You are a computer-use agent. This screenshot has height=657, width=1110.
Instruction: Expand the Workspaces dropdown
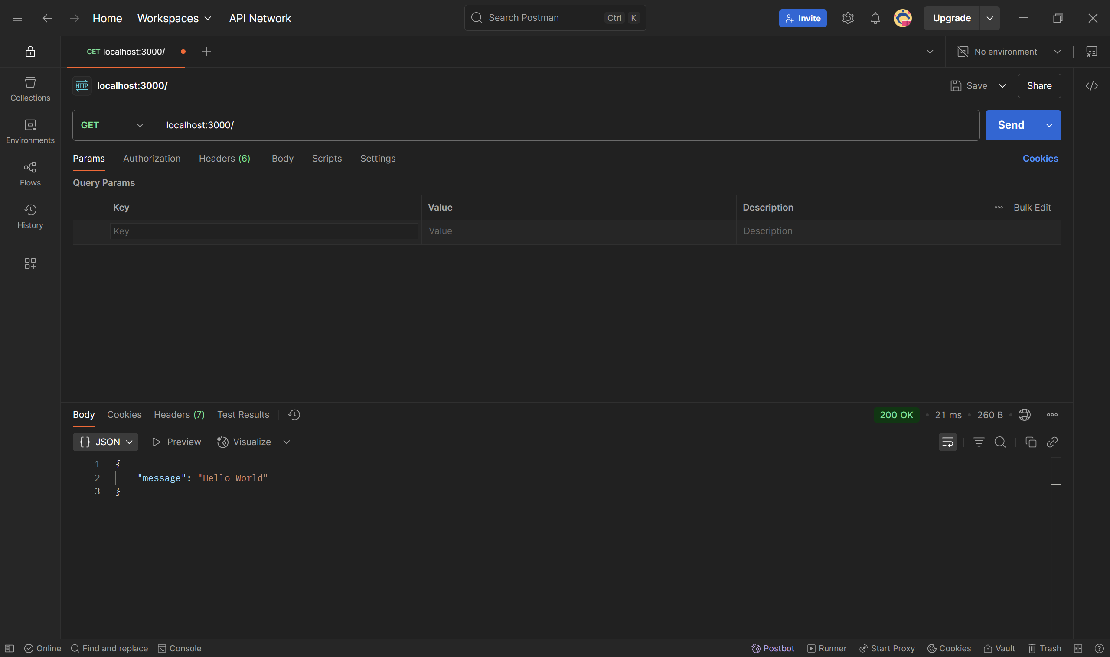174,18
